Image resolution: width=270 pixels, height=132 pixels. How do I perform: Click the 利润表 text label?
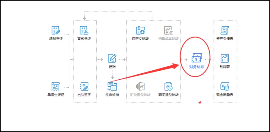225,67
